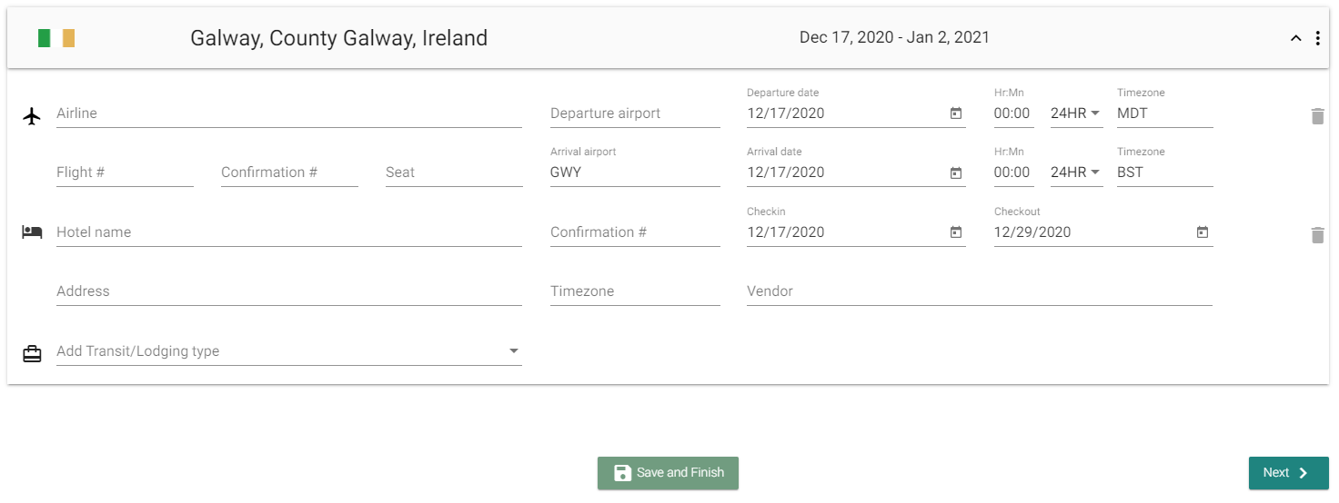Delete the hotel entry with trash icon
Screen dimensions: 1339x503
(1317, 235)
